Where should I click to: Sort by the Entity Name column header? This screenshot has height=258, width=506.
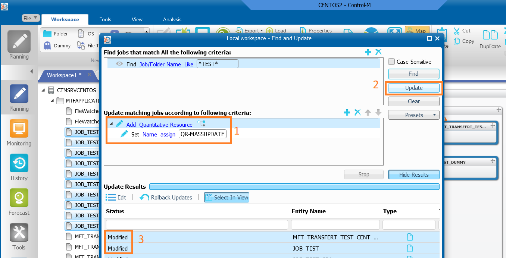[309, 211]
